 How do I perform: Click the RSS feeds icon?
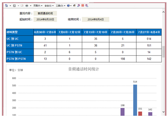point(14,6)
